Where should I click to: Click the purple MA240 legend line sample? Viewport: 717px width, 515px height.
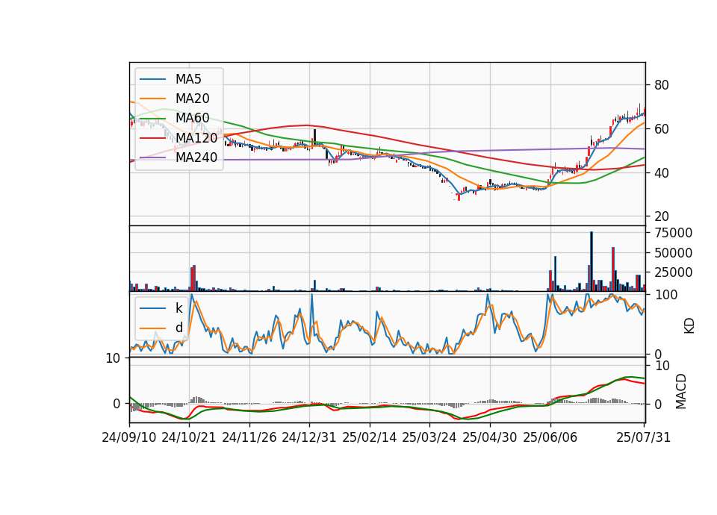[x=152, y=157]
